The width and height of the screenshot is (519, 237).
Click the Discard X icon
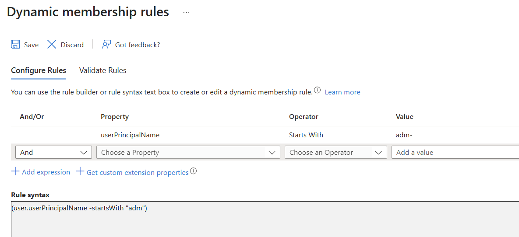(x=52, y=45)
